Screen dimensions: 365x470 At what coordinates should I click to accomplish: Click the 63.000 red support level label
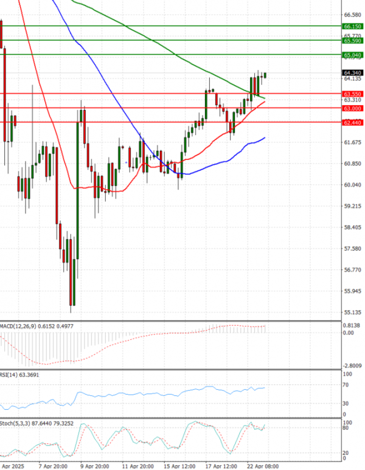352,108
